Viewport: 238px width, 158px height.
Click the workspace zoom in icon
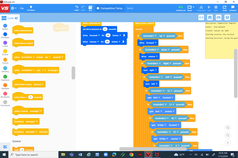click(x=228, y=127)
